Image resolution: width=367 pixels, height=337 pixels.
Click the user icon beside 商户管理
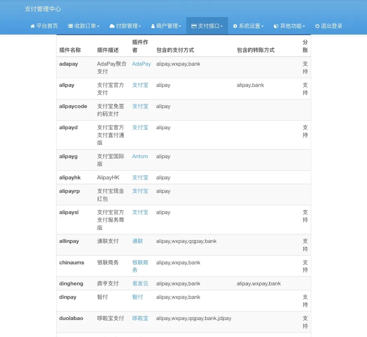coord(153,26)
